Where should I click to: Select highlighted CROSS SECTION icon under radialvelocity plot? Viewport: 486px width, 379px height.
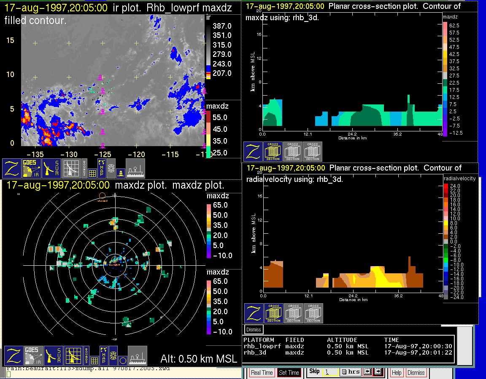coord(273,314)
